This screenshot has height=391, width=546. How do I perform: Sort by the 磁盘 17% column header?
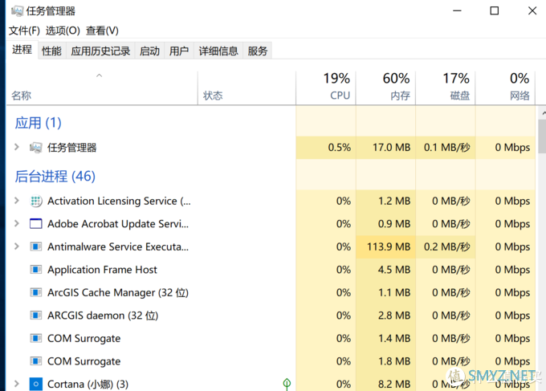click(x=446, y=88)
